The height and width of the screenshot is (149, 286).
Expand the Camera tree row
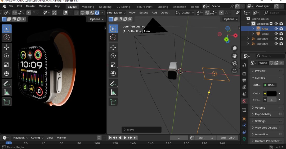pos(253,33)
